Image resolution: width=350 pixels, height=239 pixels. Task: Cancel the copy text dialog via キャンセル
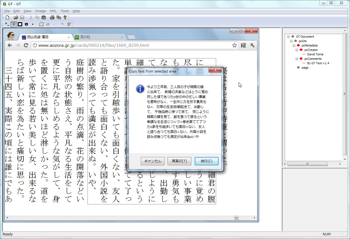coord(152,161)
